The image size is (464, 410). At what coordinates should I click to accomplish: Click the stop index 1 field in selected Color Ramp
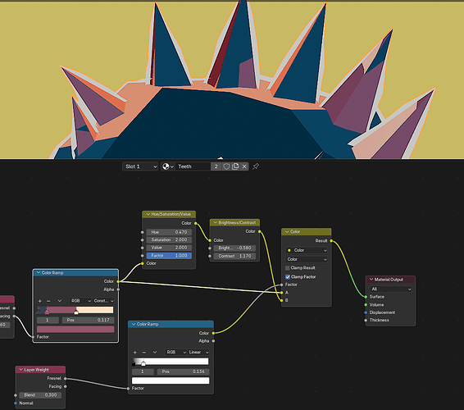48,320
